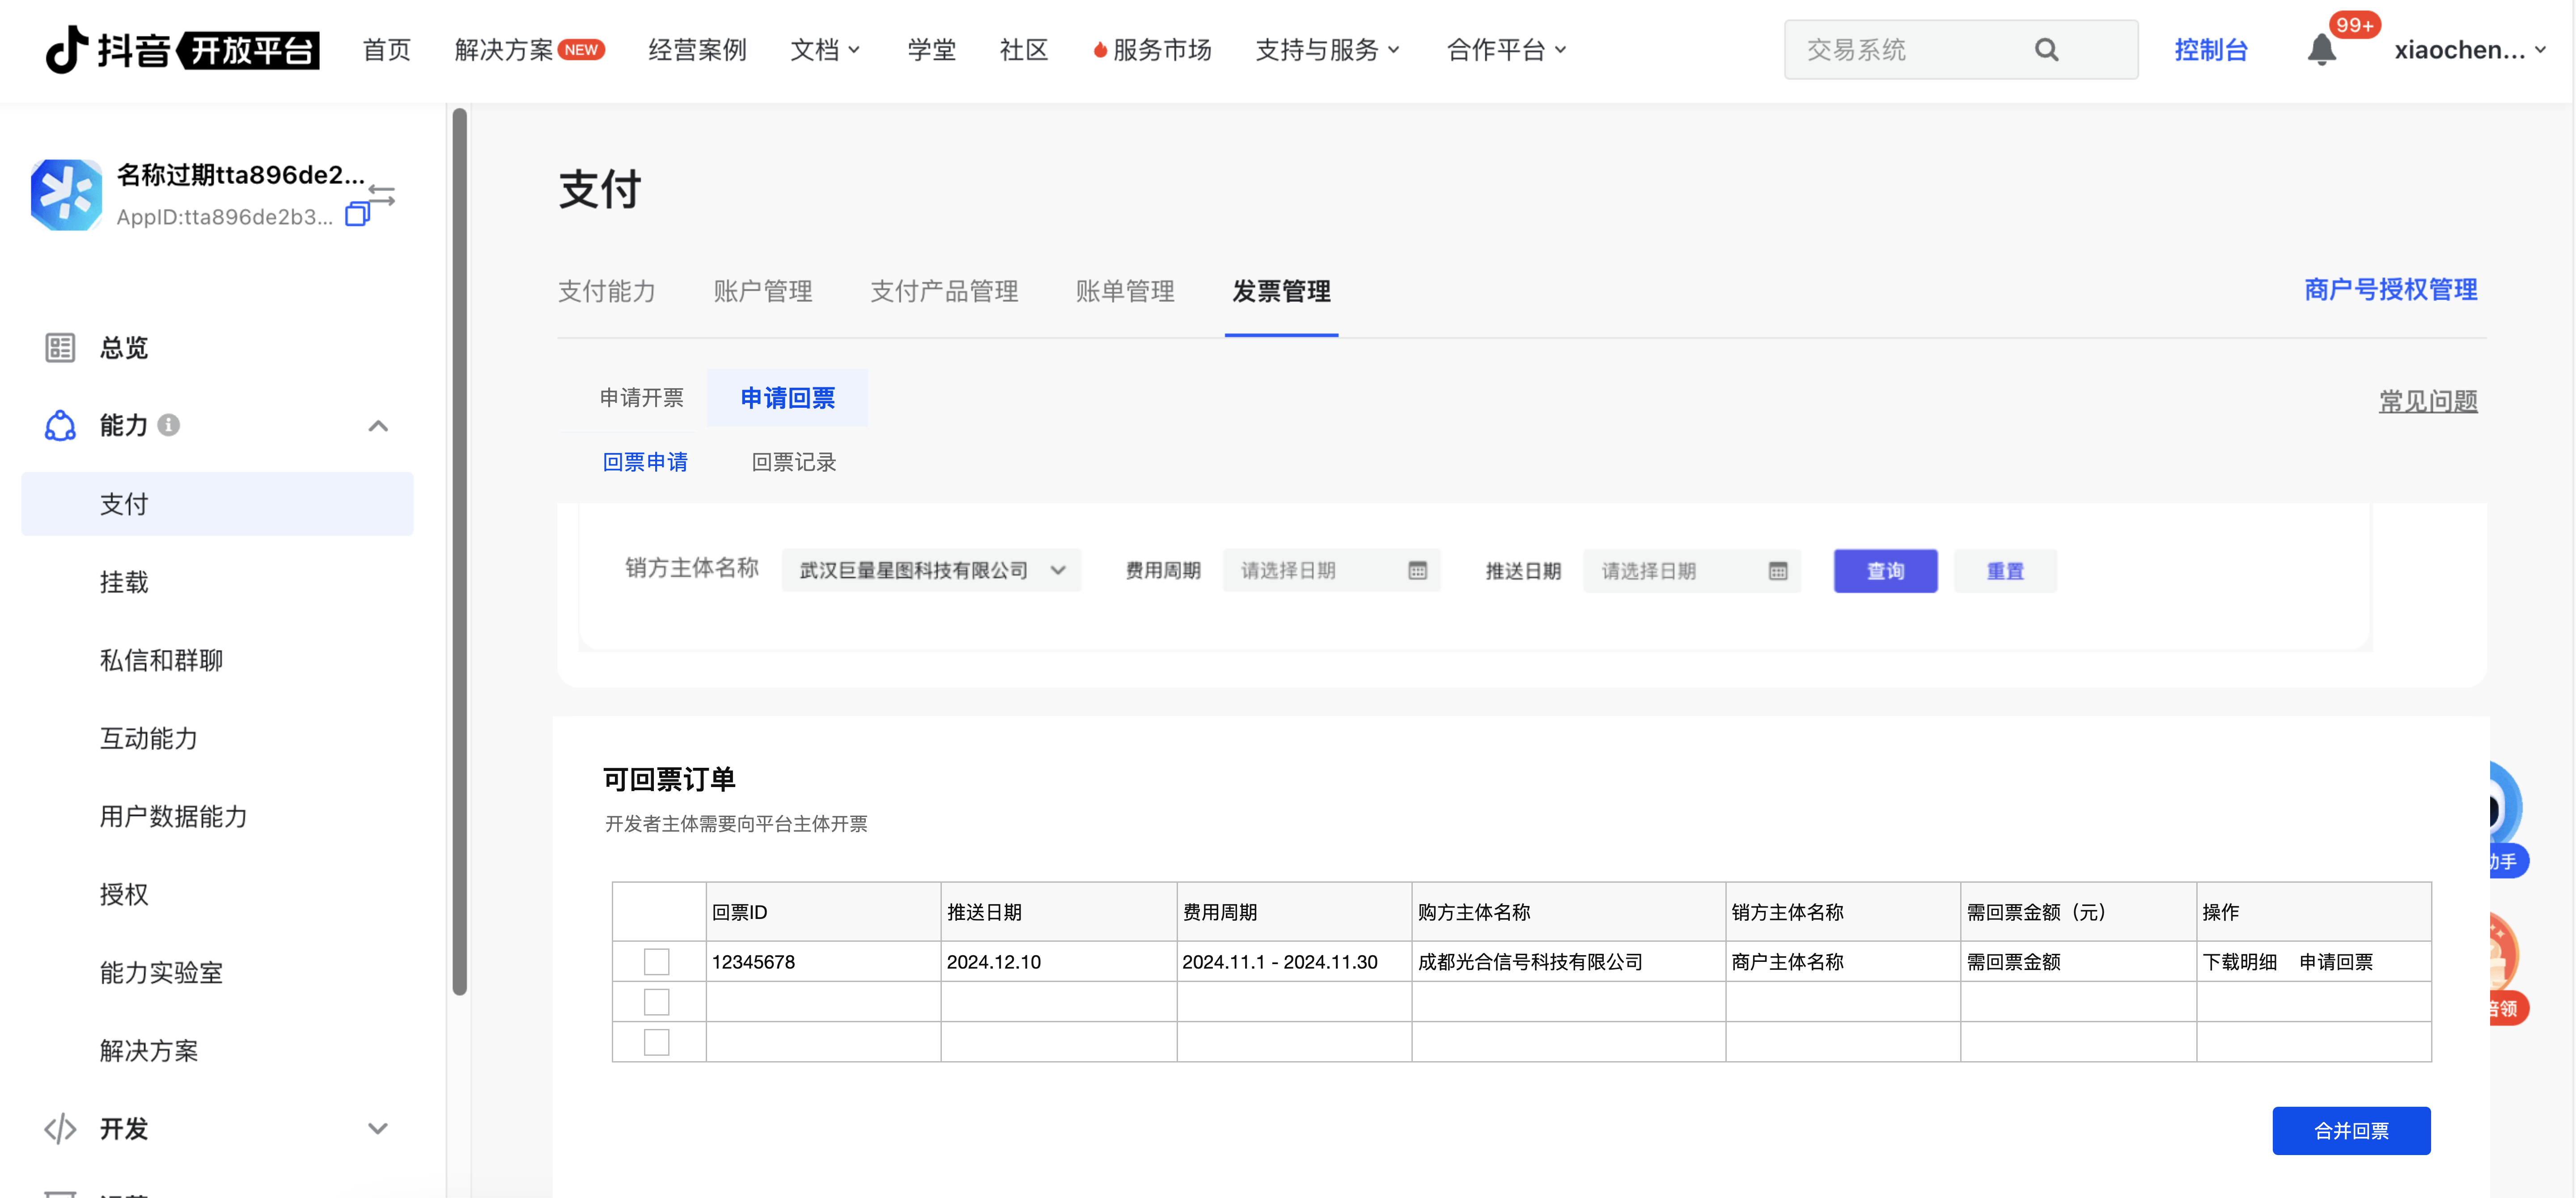Screen dimensions: 2576x1198
Task: Click 下载明细 for 回票ID 12345678
Action: pos(2240,961)
